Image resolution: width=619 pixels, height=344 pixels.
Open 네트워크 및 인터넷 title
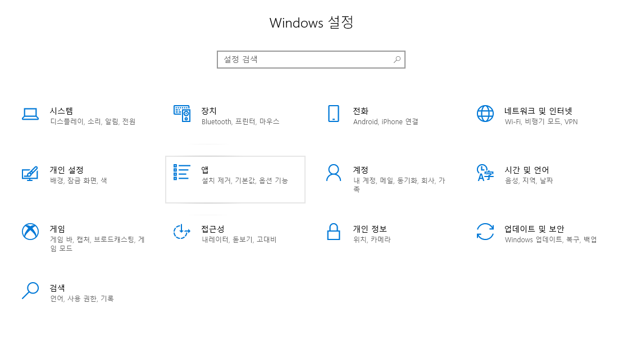click(x=539, y=111)
